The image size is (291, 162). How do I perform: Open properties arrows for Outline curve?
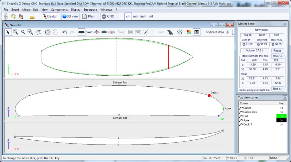pyautogui.click(x=282, y=108)
